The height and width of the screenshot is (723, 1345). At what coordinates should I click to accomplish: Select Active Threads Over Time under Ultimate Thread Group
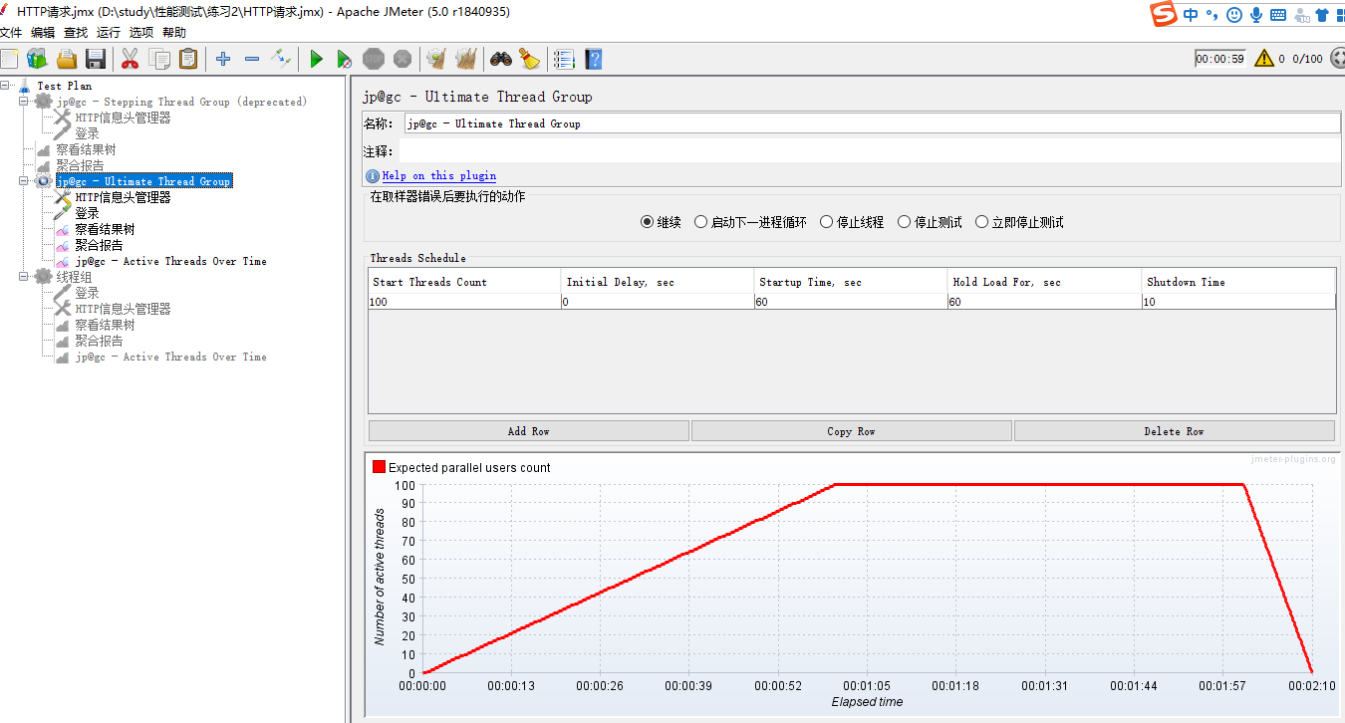coord(170,261)
